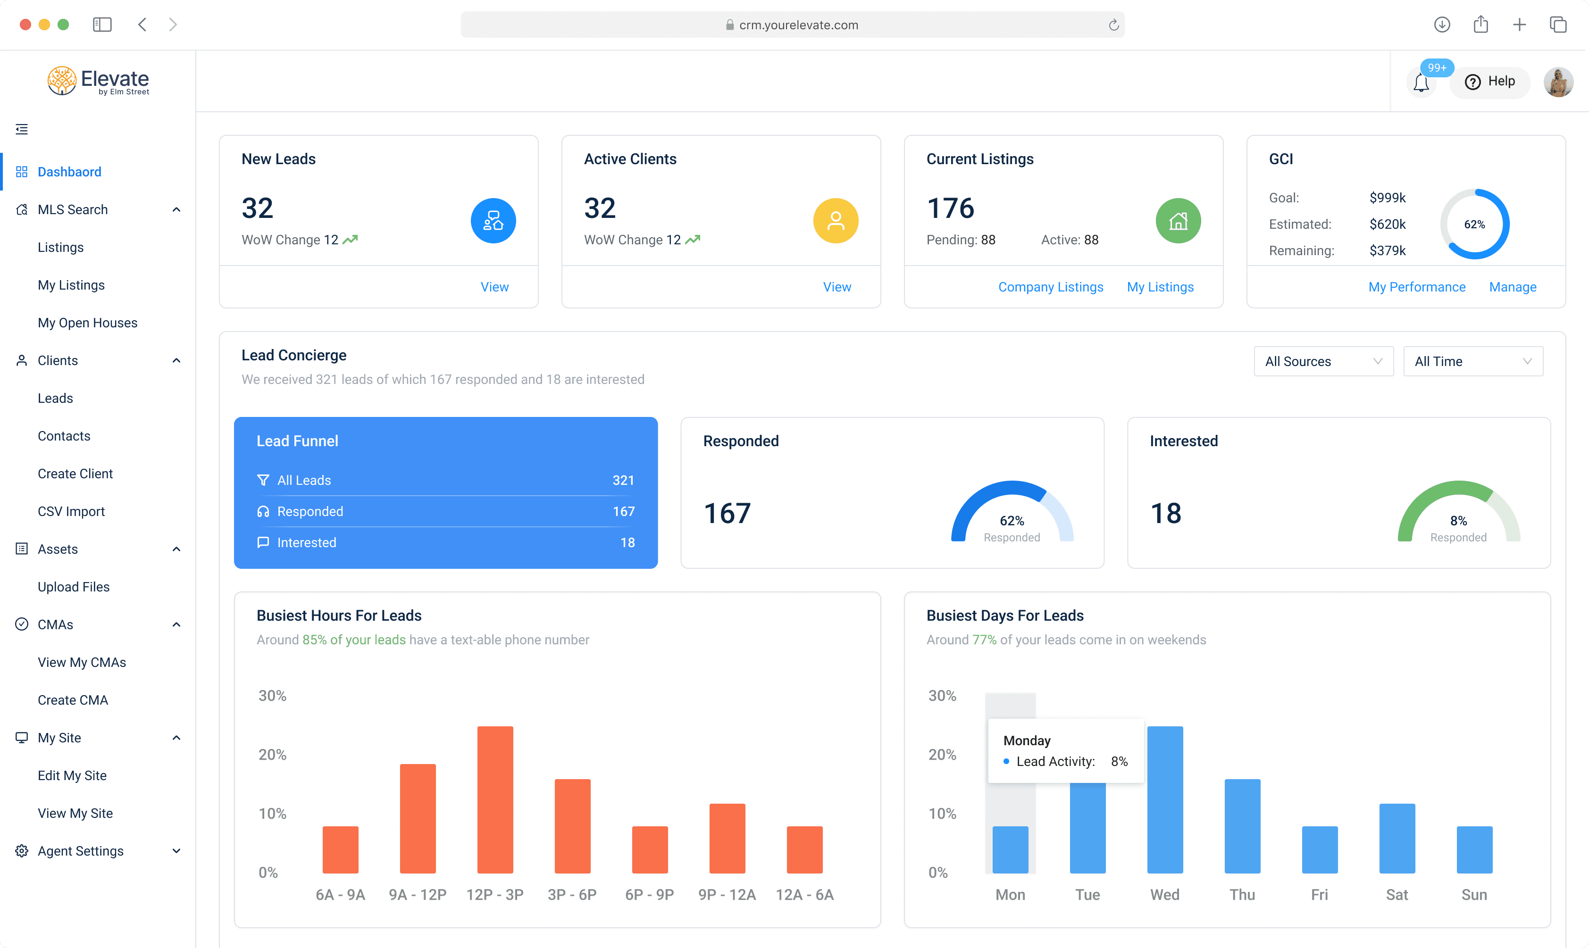Collapse the sidebar using the menu icon
The image size is (1589, 948).
(22, 129)
